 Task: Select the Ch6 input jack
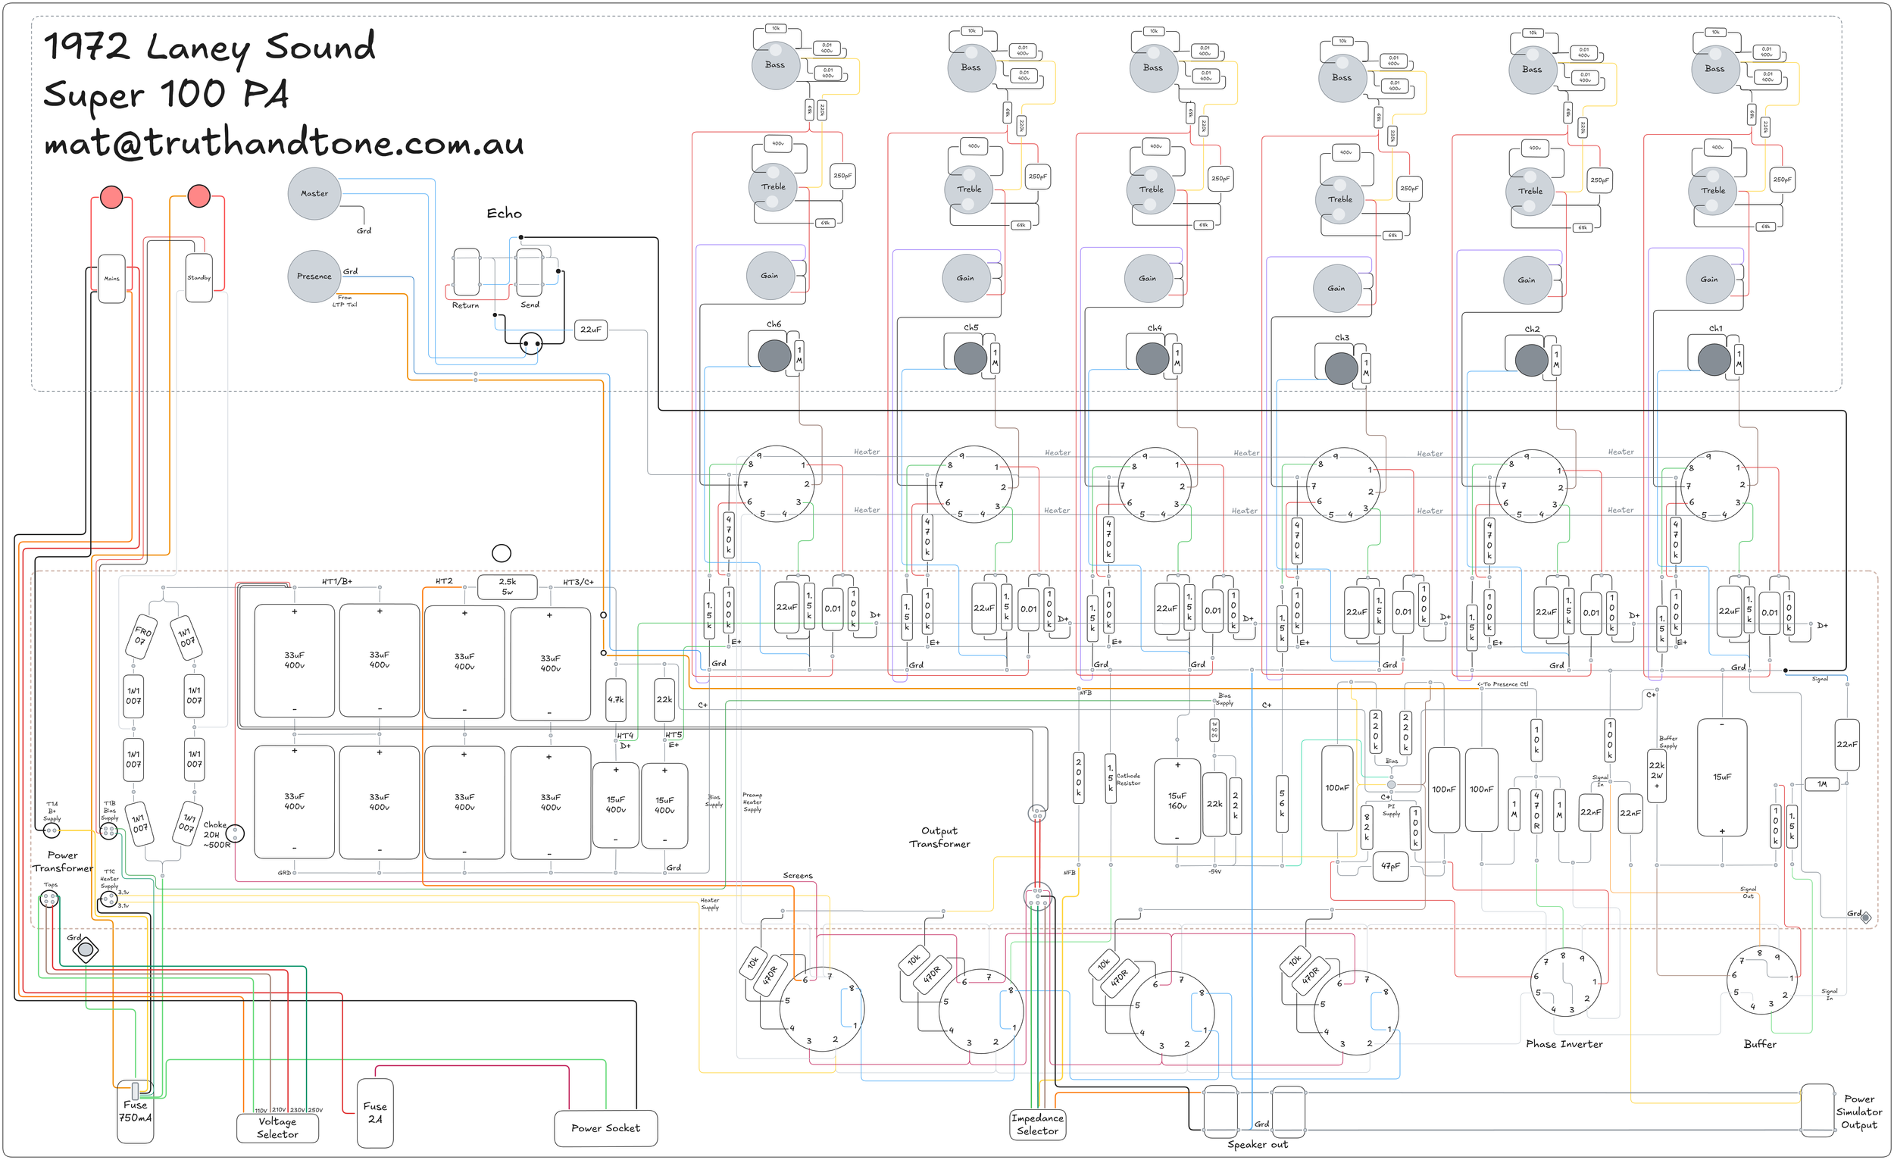[774, 355]
